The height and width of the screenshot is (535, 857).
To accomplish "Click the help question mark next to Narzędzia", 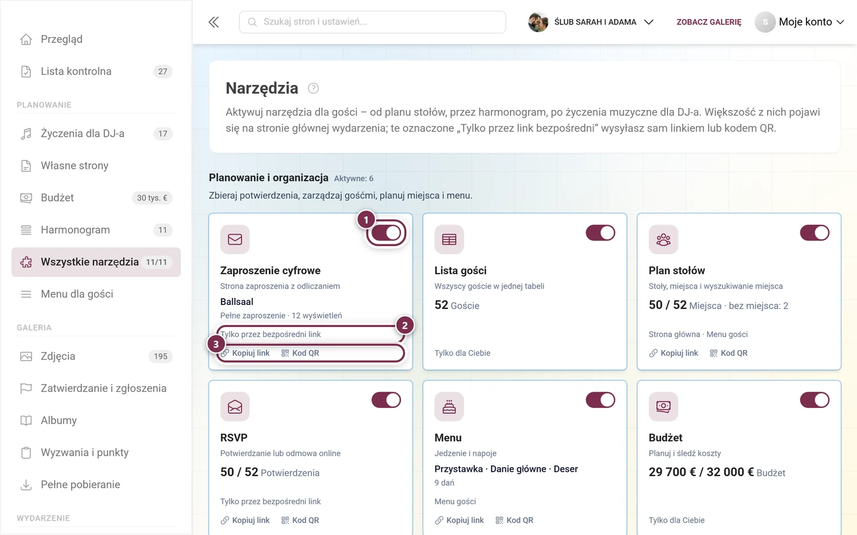I will pyautogui.click(x=313, y=89).
